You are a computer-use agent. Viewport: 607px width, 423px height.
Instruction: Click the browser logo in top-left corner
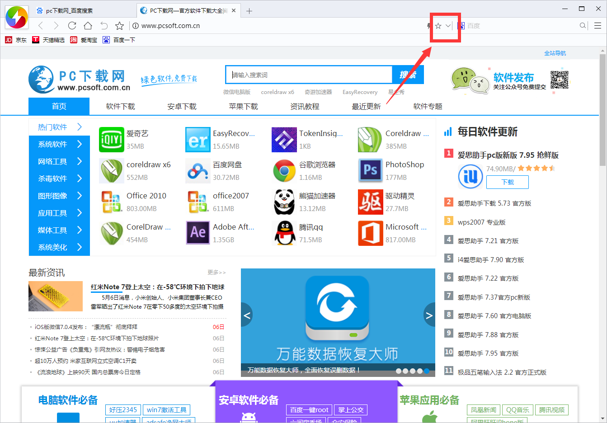click(x=17, y=18)
